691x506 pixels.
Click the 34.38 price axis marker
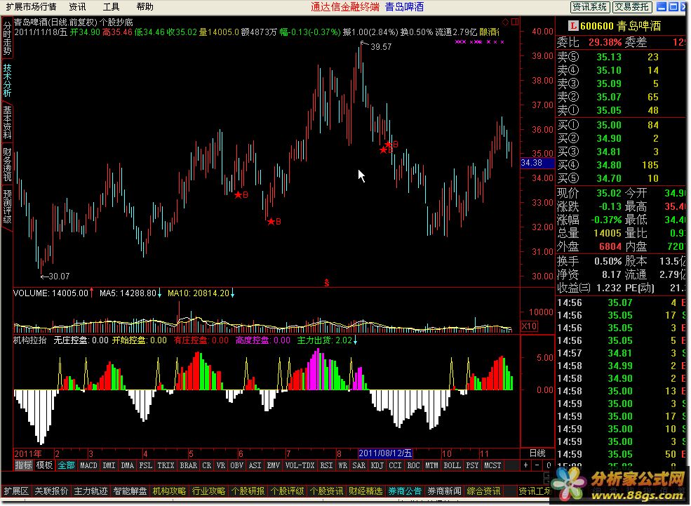537,163
